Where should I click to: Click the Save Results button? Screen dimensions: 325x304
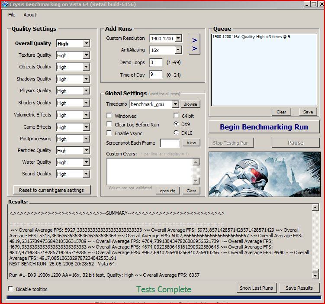point(299,288)
